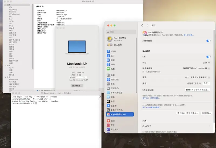
Task: Toggle the Siri switch under Siri请求
Action: pyautogui.click(x=208, y=57)
